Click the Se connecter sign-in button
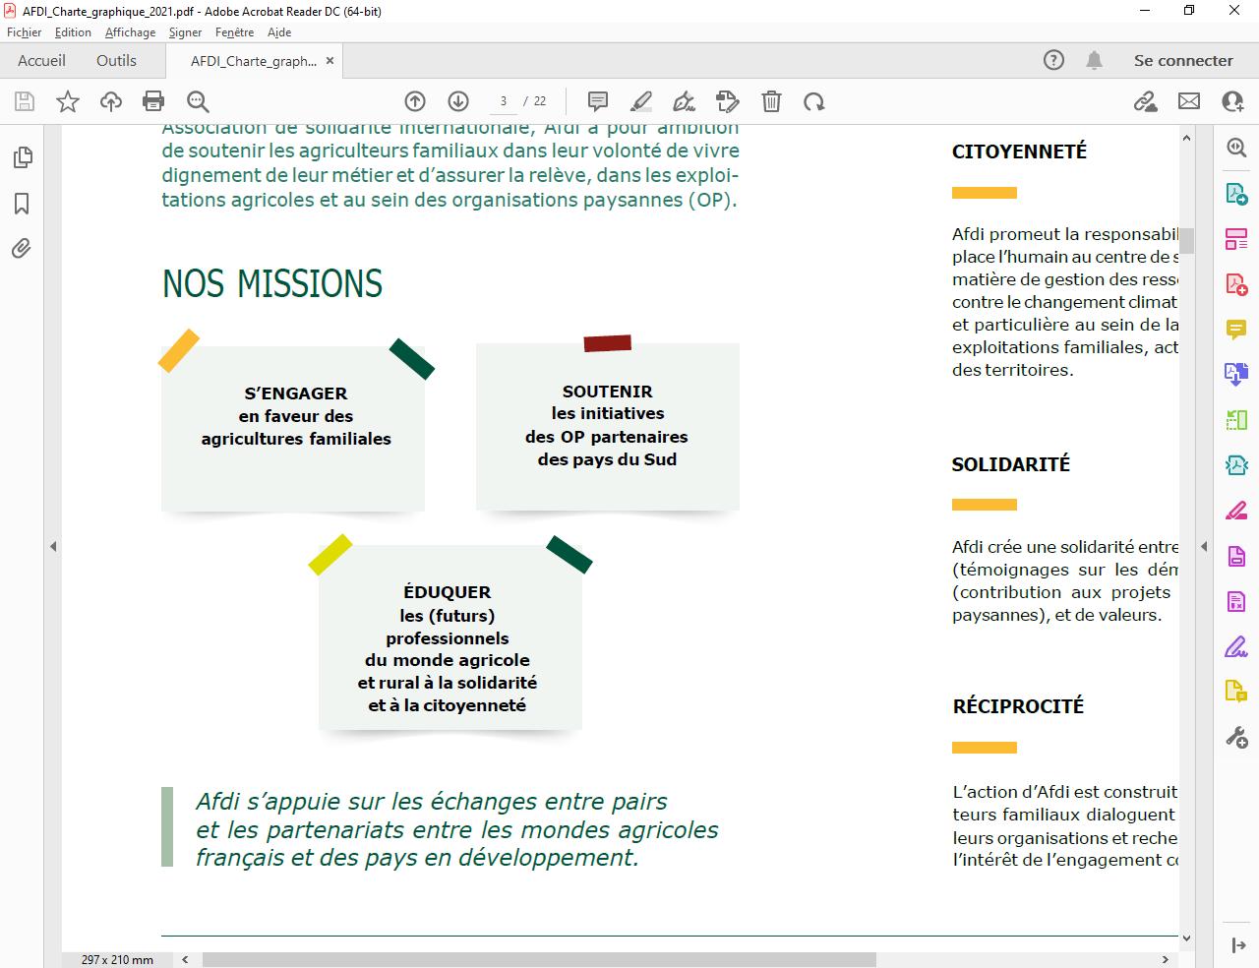 pyautogui.click(x=1183, y=60)
